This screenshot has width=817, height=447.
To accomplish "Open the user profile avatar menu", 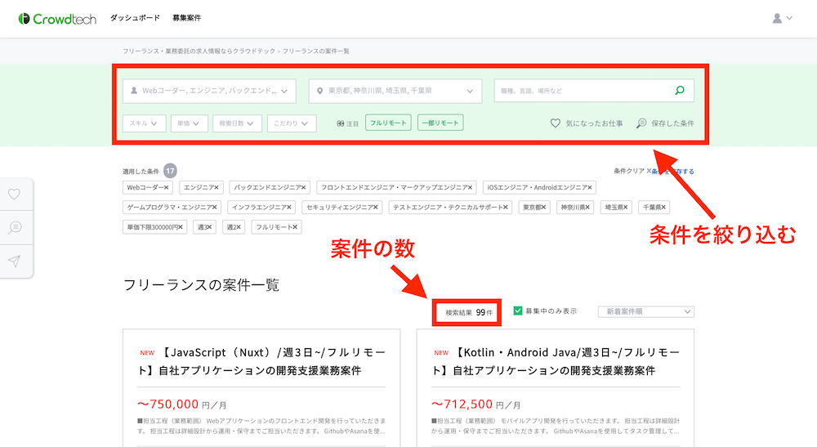I will tap(782, 18).
